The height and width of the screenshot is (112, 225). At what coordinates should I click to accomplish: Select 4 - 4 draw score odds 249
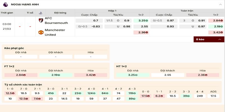click(x=200, y=96)
